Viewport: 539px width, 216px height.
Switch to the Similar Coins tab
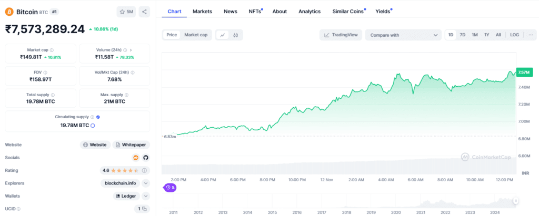[x=348, y=12]
